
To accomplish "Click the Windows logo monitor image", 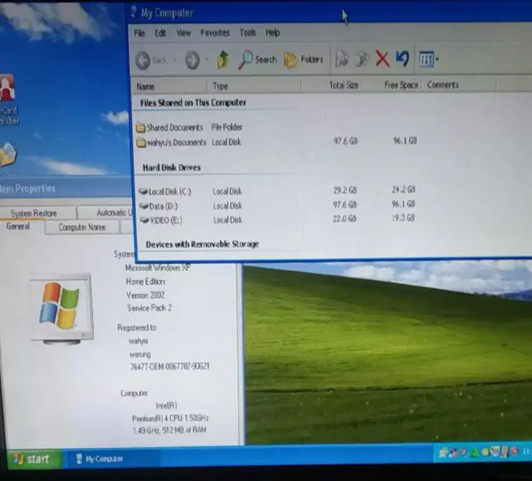I will [x=62, y=309].
